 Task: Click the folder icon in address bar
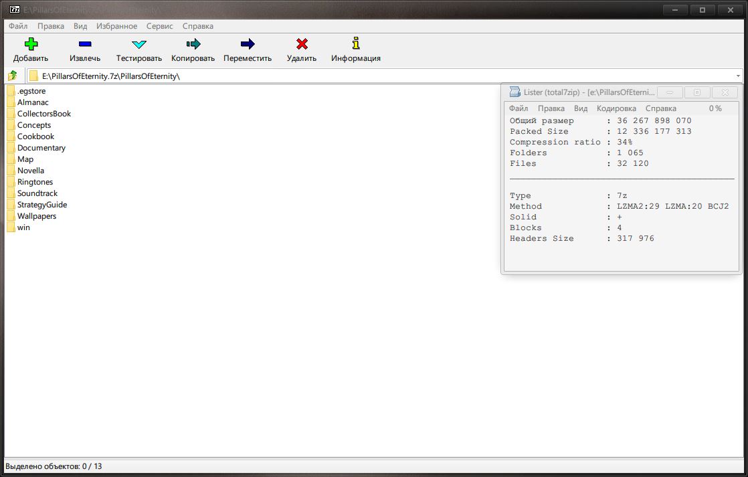[33, 76]
